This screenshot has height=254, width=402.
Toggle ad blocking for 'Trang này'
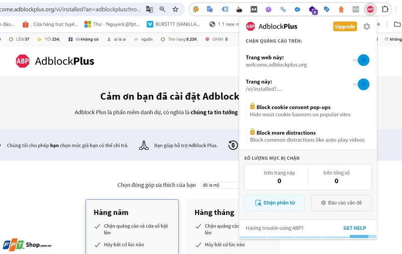tap(361, 84)
